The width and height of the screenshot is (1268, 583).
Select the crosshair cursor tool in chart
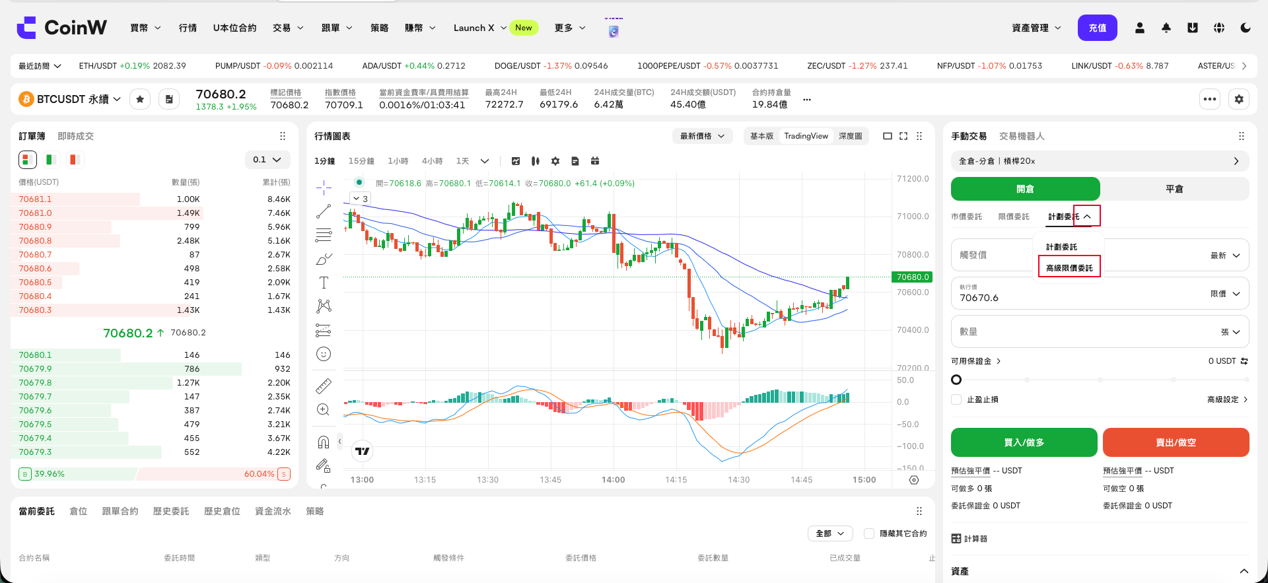click(x=324, y=188)
